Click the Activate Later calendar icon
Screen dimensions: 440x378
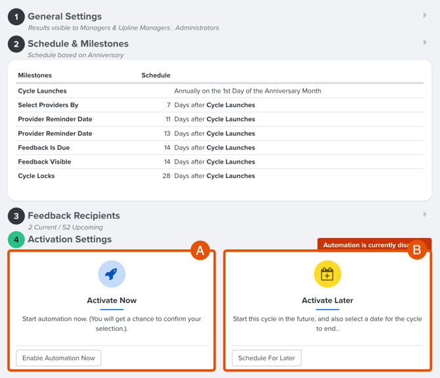[x=328, y=274]
